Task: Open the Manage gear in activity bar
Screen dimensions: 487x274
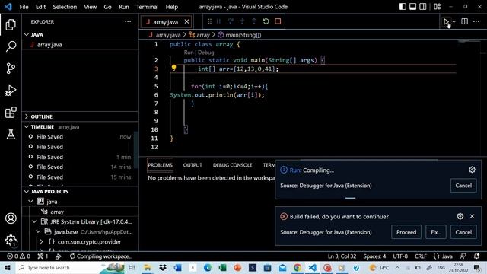Action: coord(11,241)
